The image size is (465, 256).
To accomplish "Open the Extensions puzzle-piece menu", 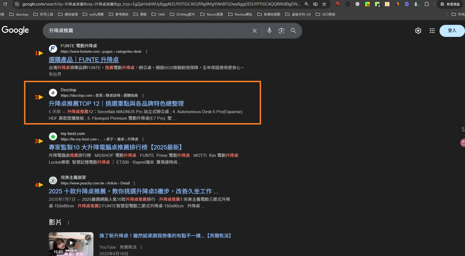I will pos(427,4).
